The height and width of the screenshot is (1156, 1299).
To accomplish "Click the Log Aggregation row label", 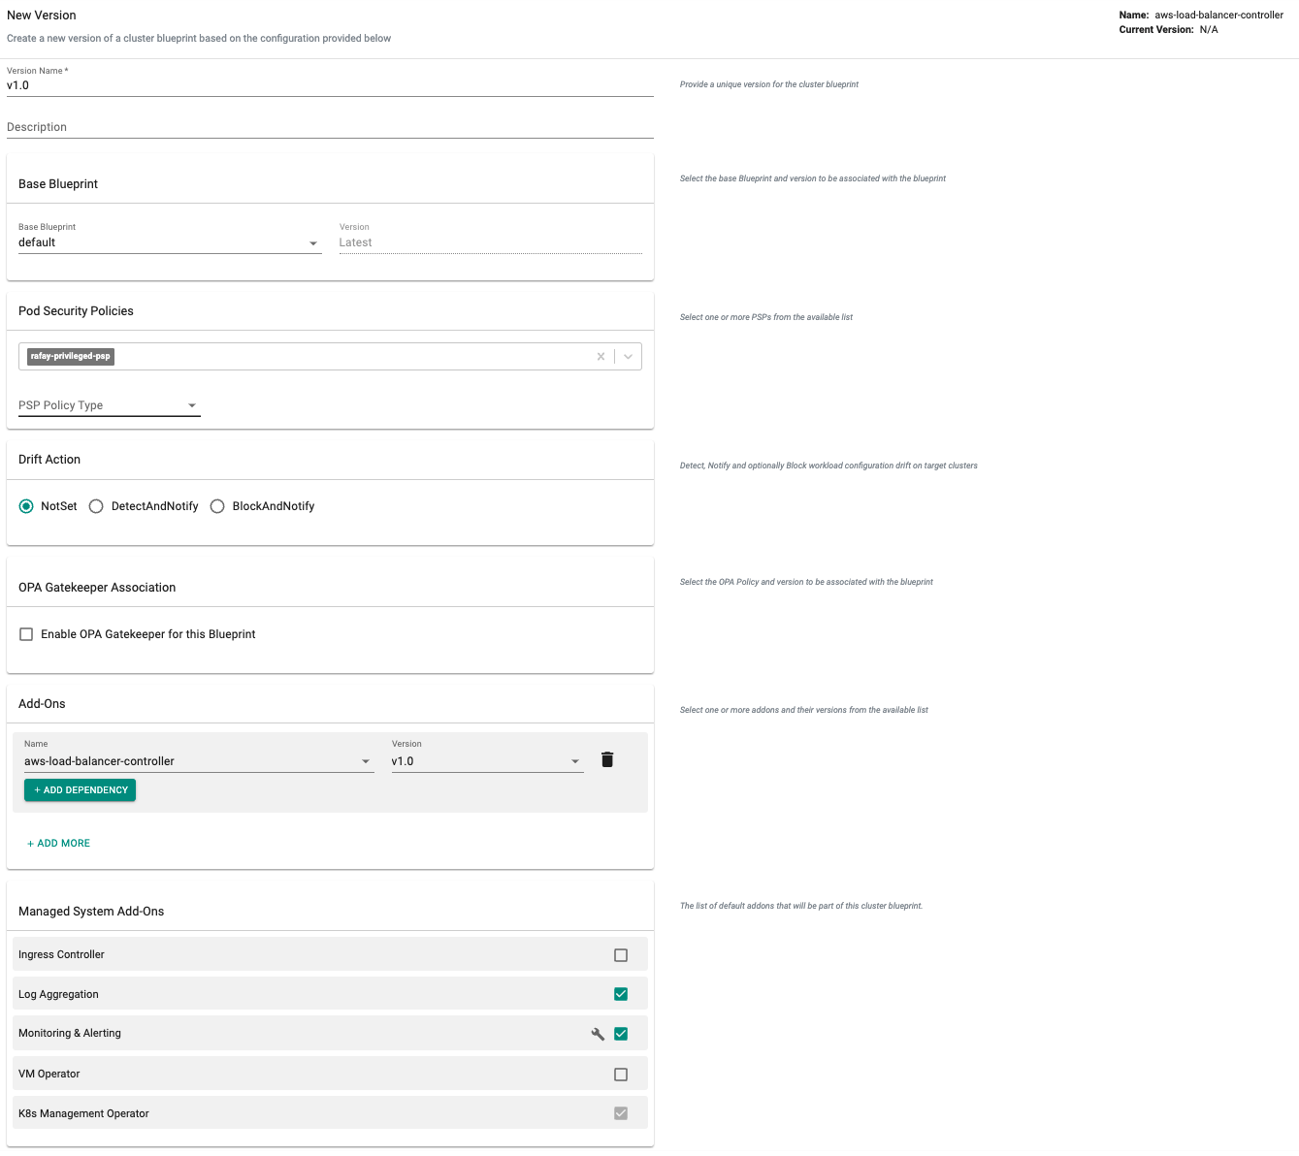I will click(x=58, y=995).
